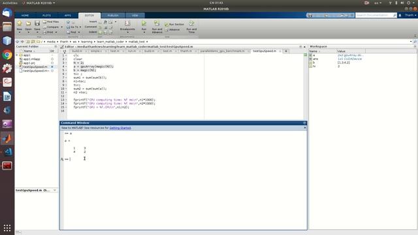Open Show Applications grid in dock
Screen dimensions: 418x235
[7, 228]
